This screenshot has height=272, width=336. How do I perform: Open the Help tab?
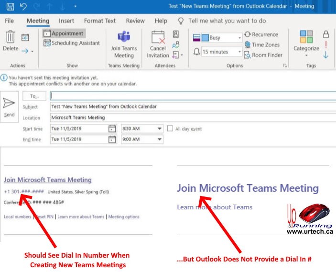point(161,21)
